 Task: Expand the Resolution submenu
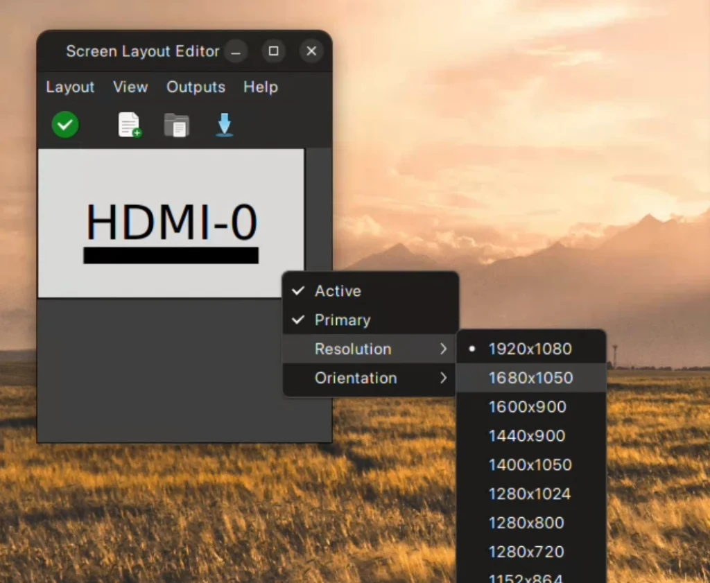tap(353, 349)
